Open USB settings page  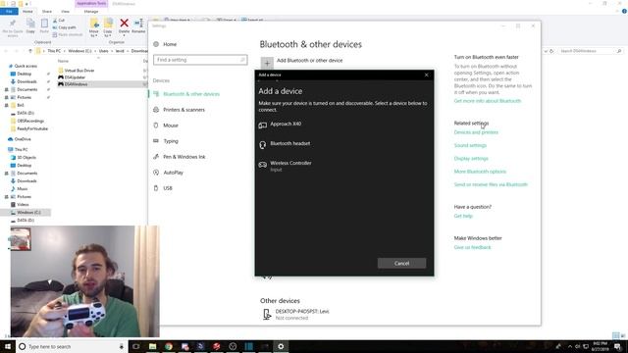coord(163,187)
